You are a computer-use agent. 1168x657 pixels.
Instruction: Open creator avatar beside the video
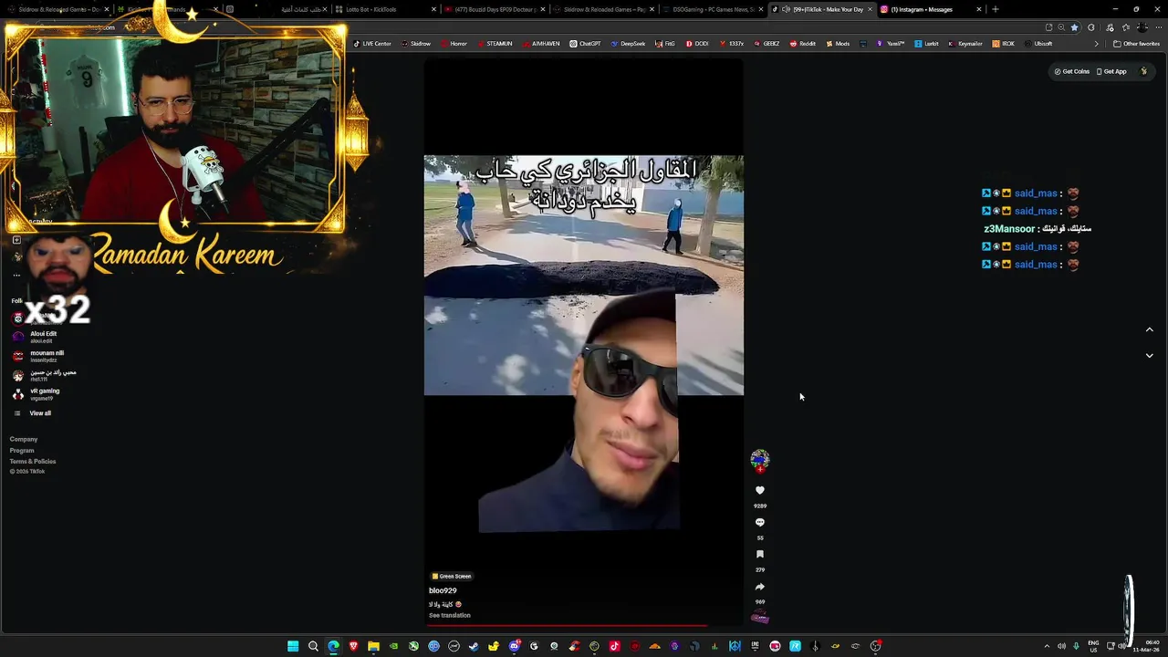coord(759,460)
